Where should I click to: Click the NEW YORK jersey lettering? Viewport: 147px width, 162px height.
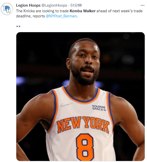tap(83, 125)
